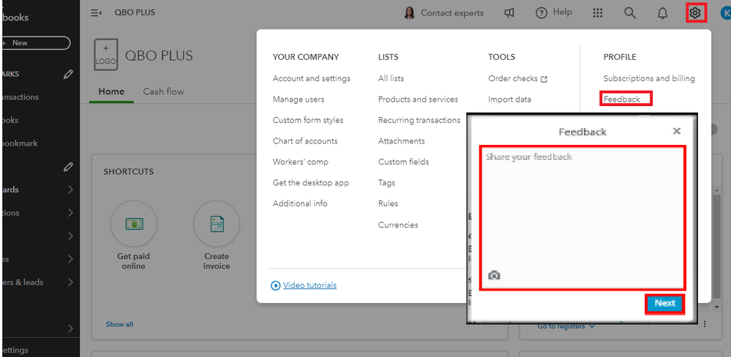The width and height of the screenshot is (731, 357).
Task: Collapse the navigation menu icon
Action: pos(96,13)
